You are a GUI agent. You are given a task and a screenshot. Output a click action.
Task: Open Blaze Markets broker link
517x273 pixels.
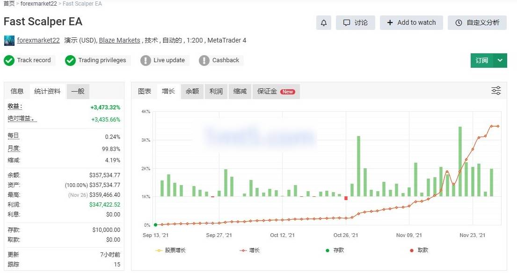point(119,40)
